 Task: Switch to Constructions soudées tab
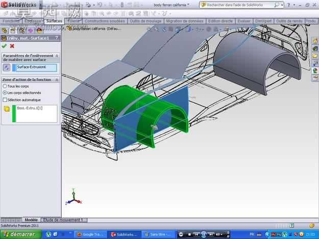coord(105,21)
